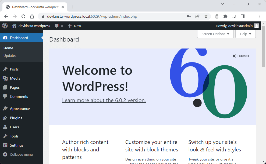Select the Media library icon
This screenshot has width=266, height=164.
pyautogui.click(x=5, y=78)
